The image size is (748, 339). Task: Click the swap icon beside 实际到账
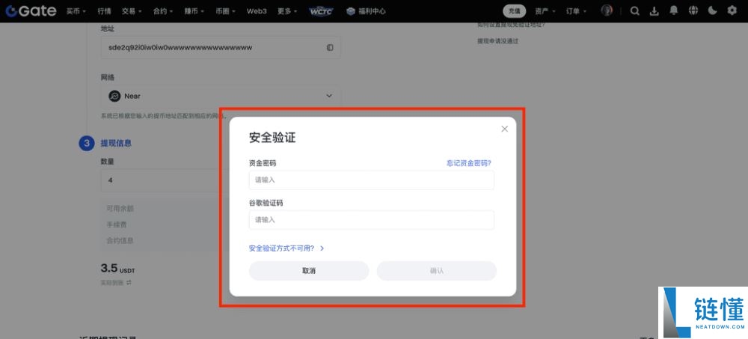[129, 283]
